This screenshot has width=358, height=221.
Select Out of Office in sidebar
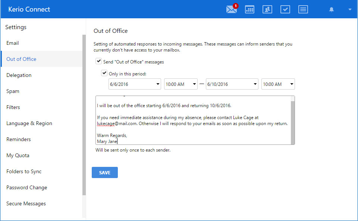click(41, 59)
